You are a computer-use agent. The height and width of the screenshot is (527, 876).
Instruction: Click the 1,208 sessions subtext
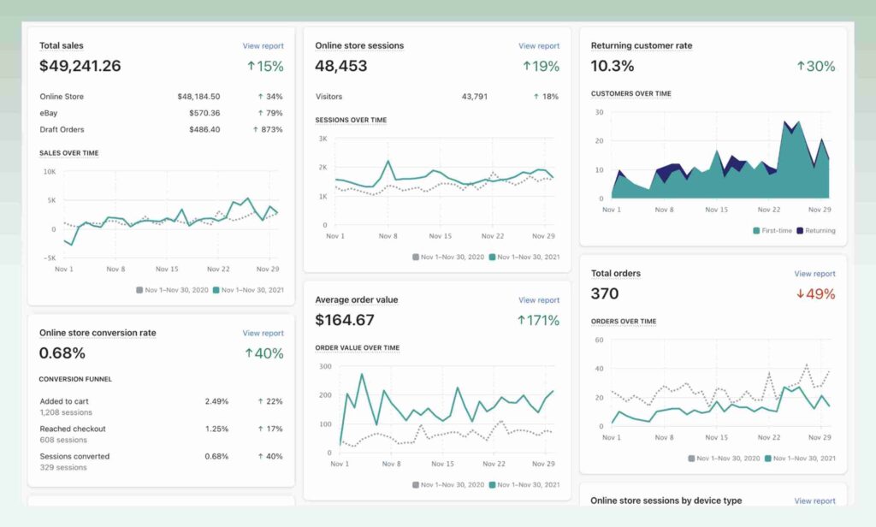coord(66,412)
